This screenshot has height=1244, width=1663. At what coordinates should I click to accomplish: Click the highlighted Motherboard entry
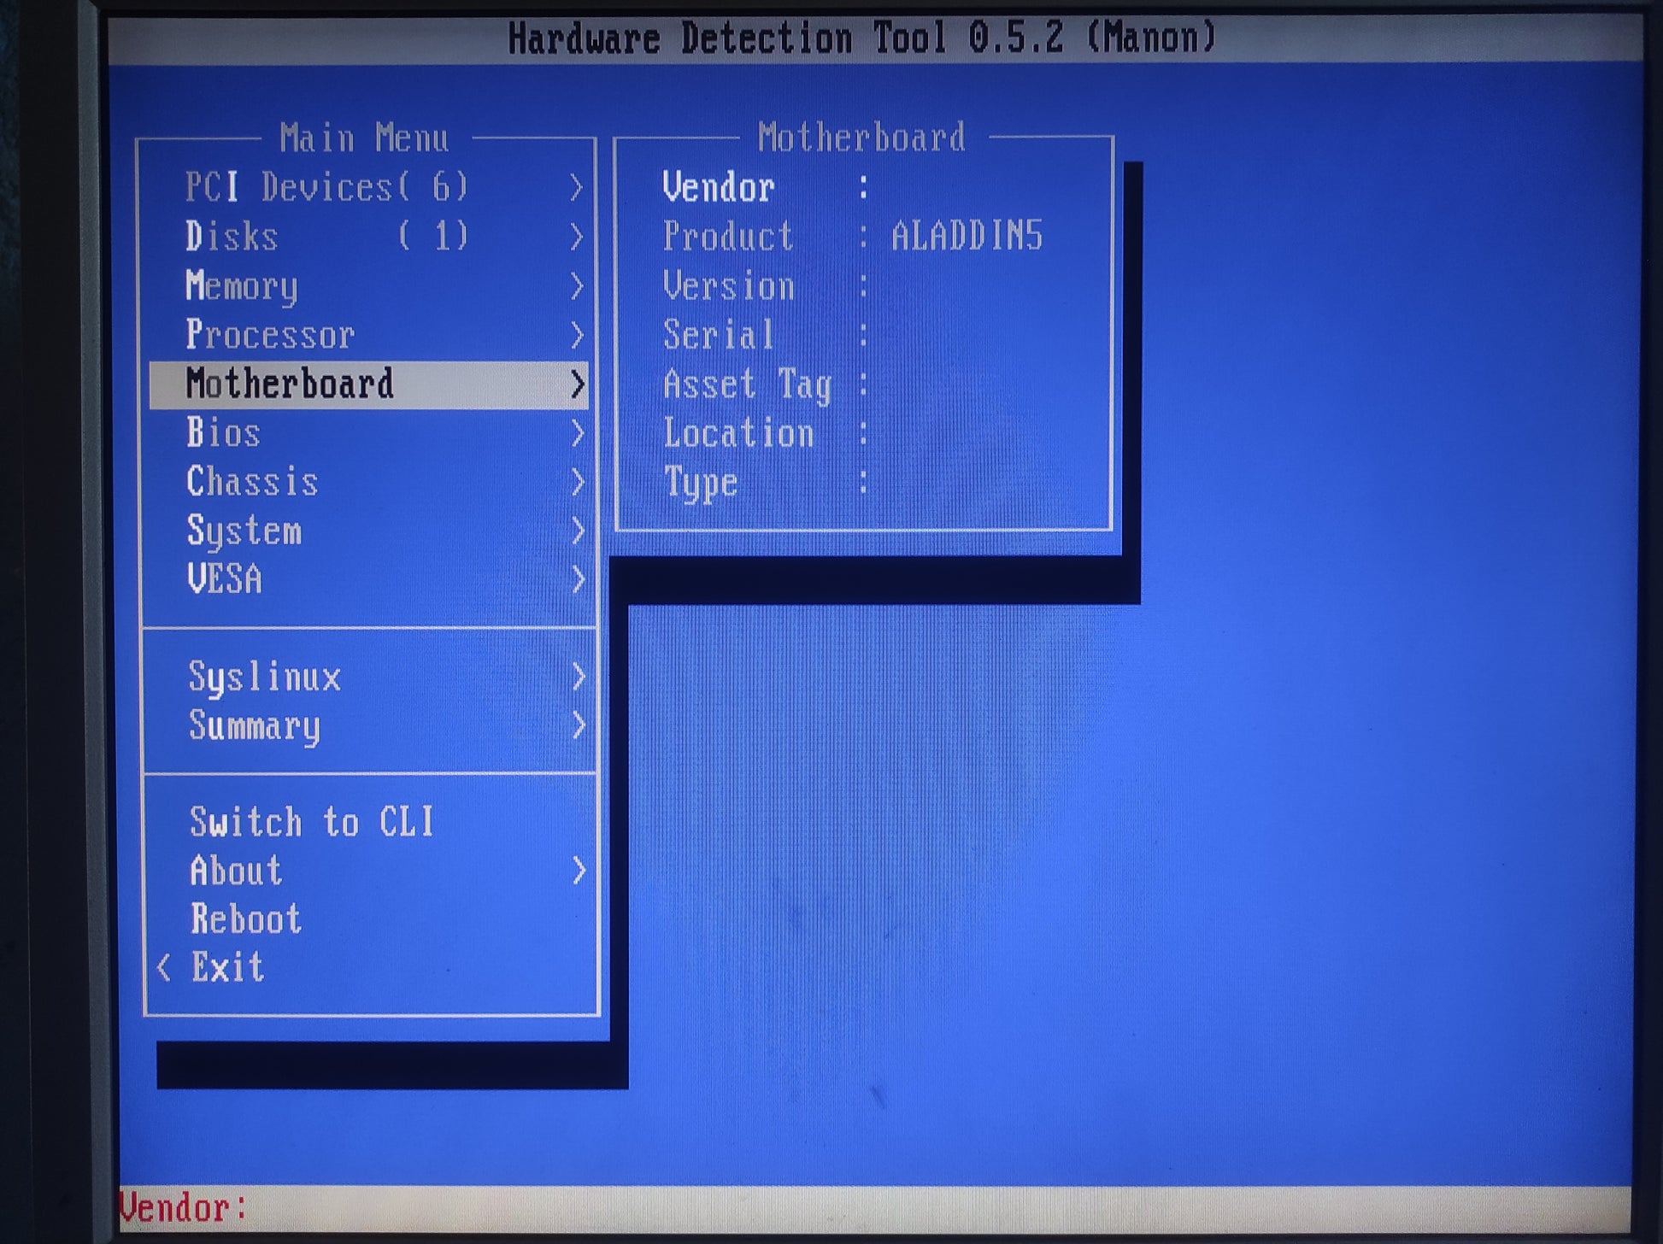pyautogui.click(x=290, y=384)
